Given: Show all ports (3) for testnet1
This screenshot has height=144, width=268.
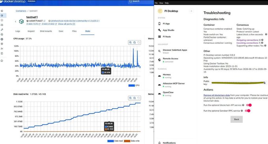Looking at the screenshot, I should click(66, 24).
